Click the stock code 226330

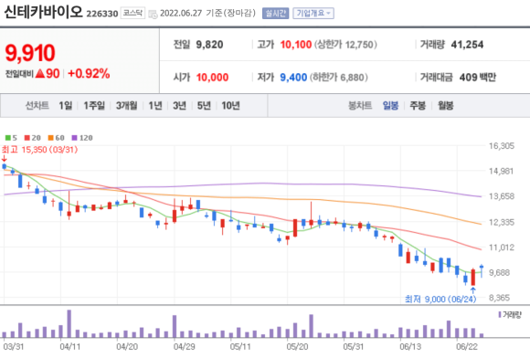[x=102, y=14]
